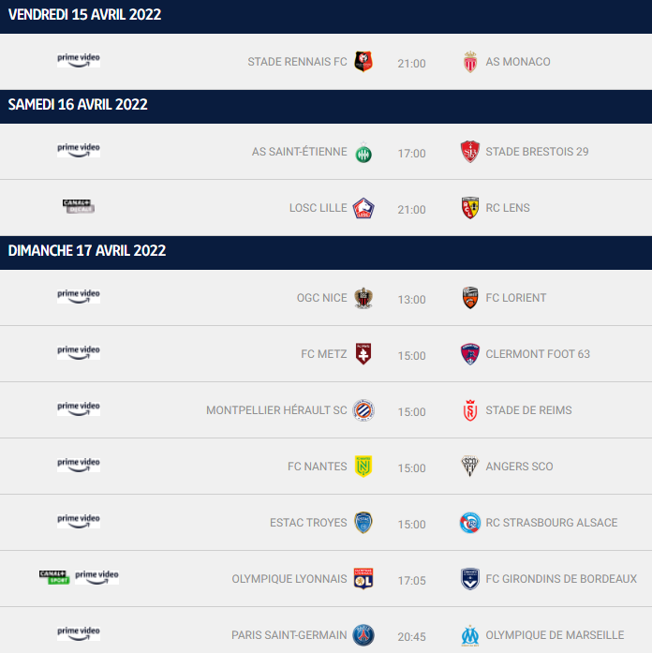Click the Olympique de Marseille crest

470,635
